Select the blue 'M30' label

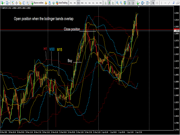pyautogui.click(x=52, y=49)
